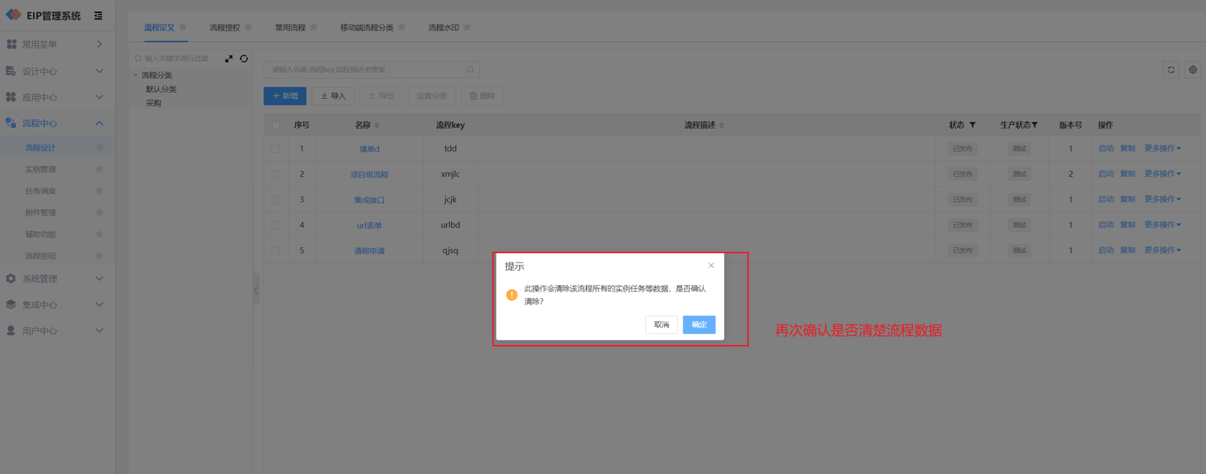Click the 系统管理 gear icon

11,278
